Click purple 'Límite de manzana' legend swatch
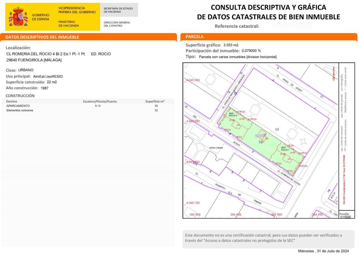This screenshot has width=359, height=257. tap(342, 149)
